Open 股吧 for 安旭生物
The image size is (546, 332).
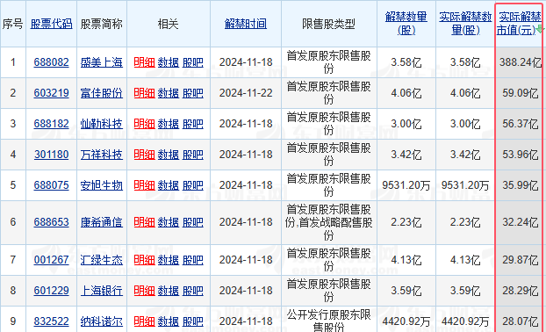tap(193, 185)
